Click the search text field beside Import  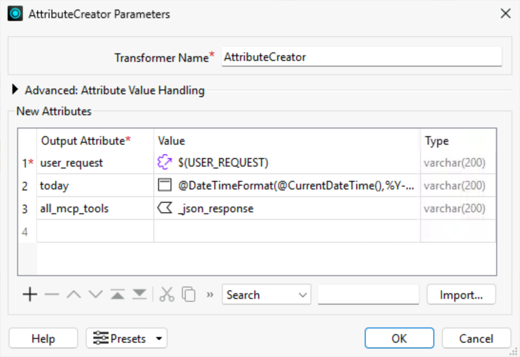(368, 294)
